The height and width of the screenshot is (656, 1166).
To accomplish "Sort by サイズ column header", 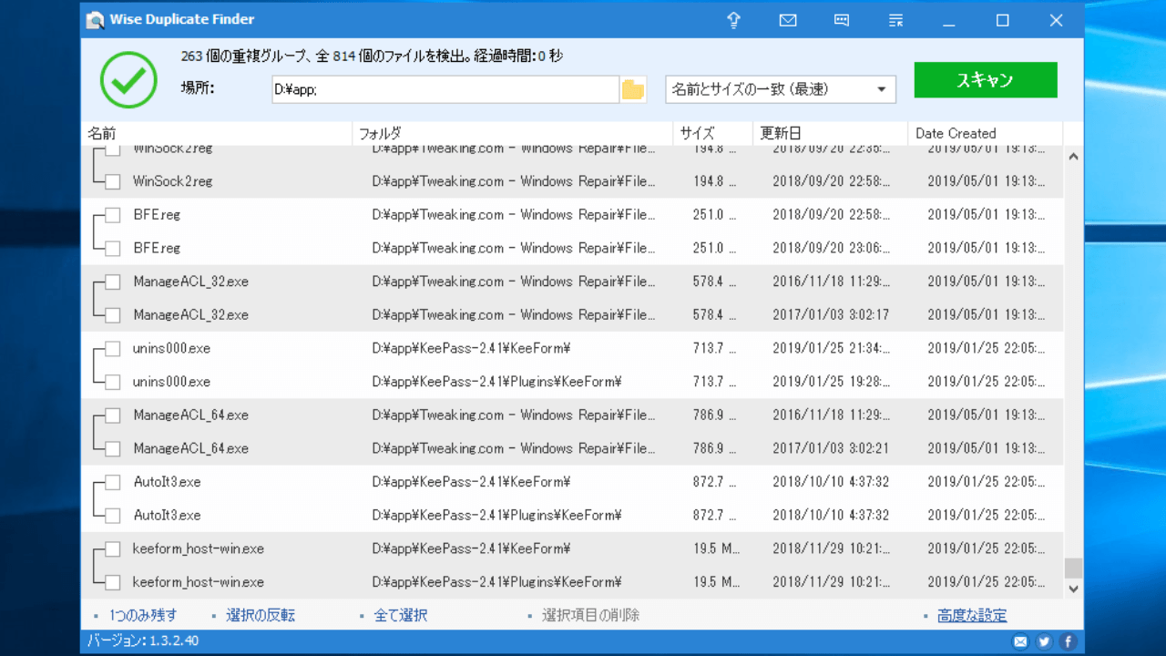I will coord(713,133).
